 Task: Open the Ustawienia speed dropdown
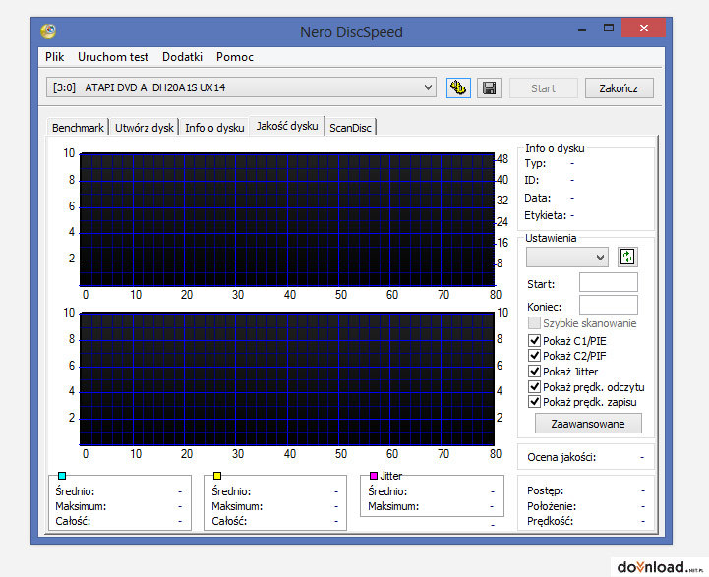coord(567,258)
